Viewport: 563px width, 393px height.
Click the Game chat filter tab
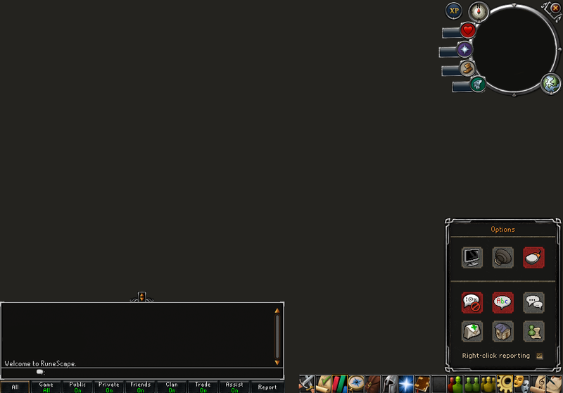coord(46,387)
